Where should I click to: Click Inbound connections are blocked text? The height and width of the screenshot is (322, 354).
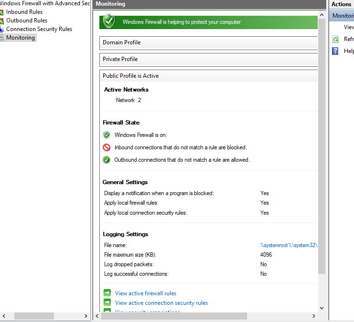pyautogui.click(x=181, y=147)
